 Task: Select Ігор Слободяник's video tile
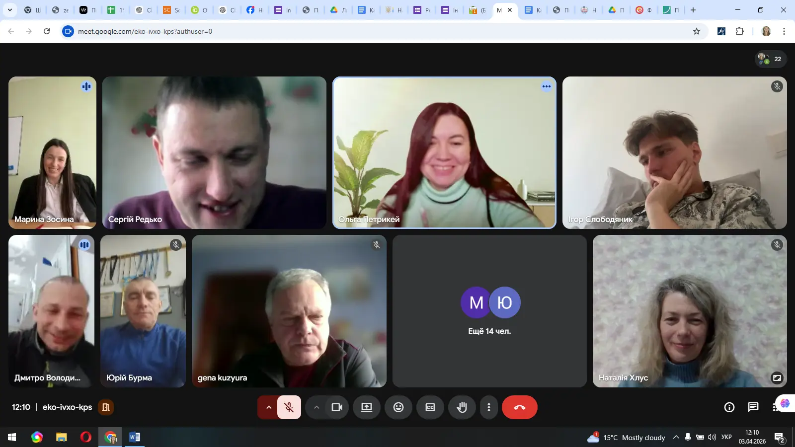tap(675, 152)
